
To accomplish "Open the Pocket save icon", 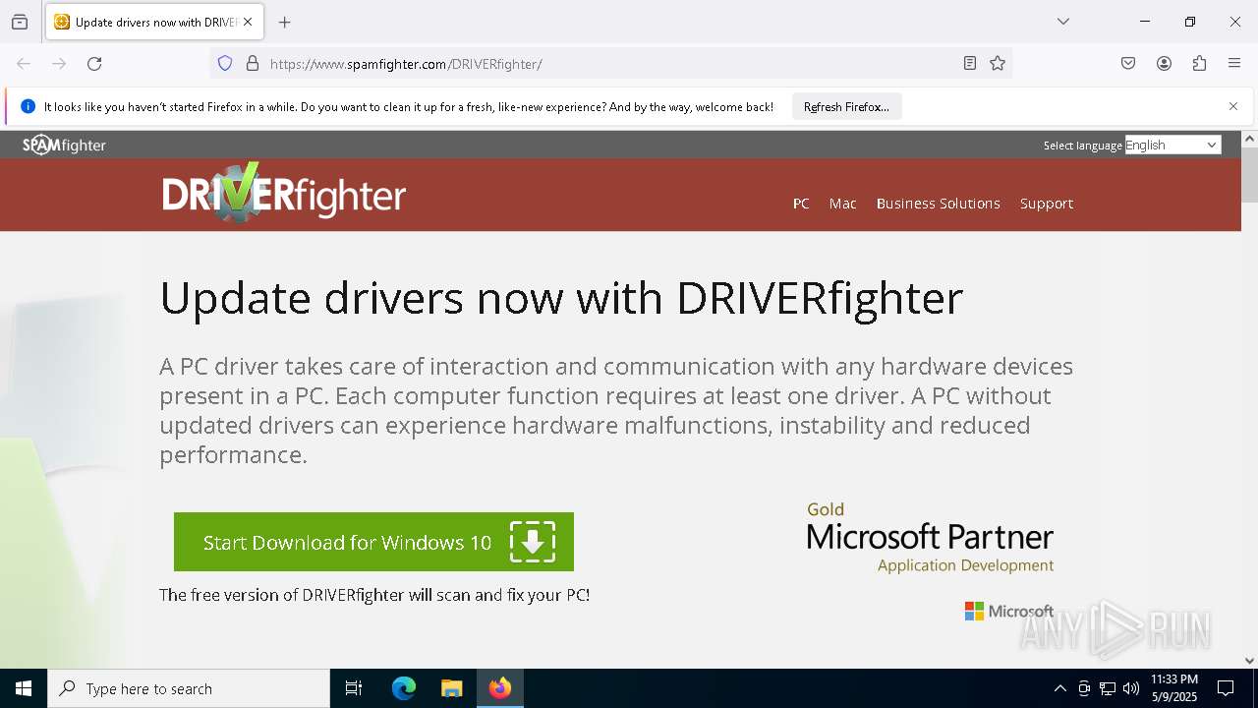I will tap(1128, 64).
